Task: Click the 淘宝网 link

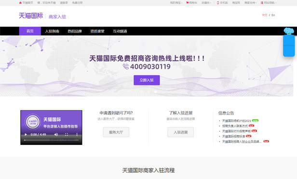Action: 236,3
